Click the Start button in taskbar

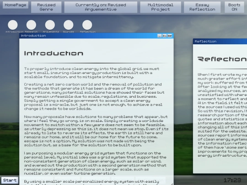point(10,180)
